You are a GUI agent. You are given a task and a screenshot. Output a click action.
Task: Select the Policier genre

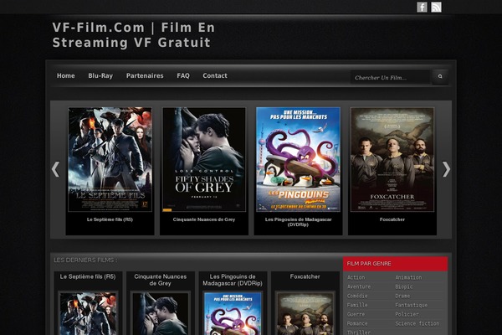[407, 314]
